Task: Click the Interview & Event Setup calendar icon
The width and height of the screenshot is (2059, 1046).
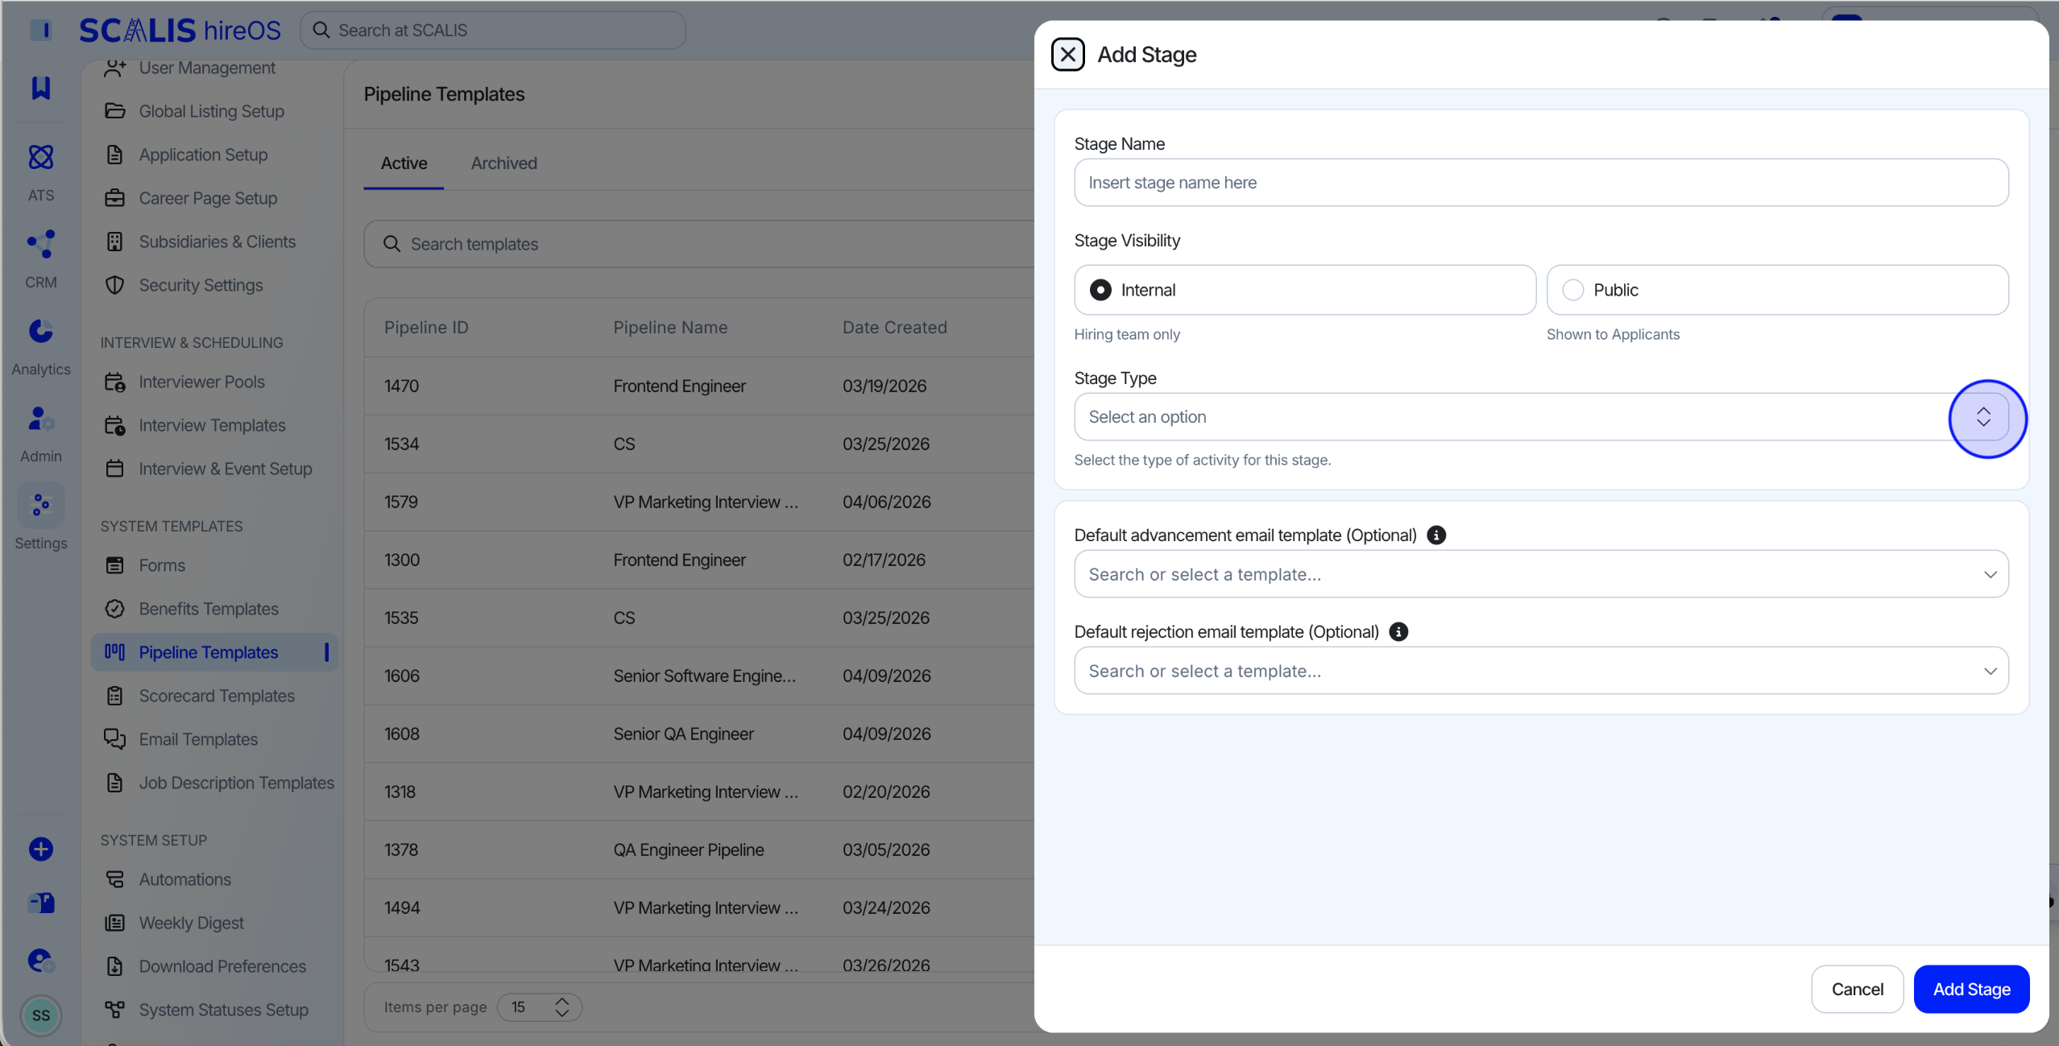Action: (x=115, y=469)
